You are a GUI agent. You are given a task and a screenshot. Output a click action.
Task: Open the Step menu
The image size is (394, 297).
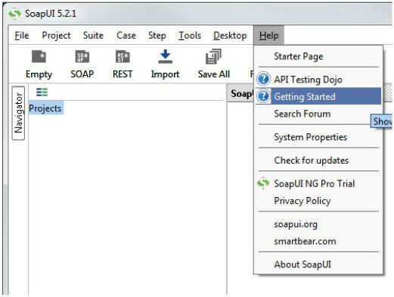(x=157, y=36)
